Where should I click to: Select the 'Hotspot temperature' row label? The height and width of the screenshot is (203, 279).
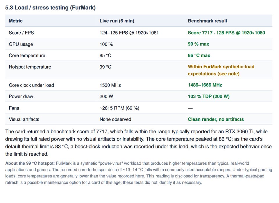tap(30, 67)
